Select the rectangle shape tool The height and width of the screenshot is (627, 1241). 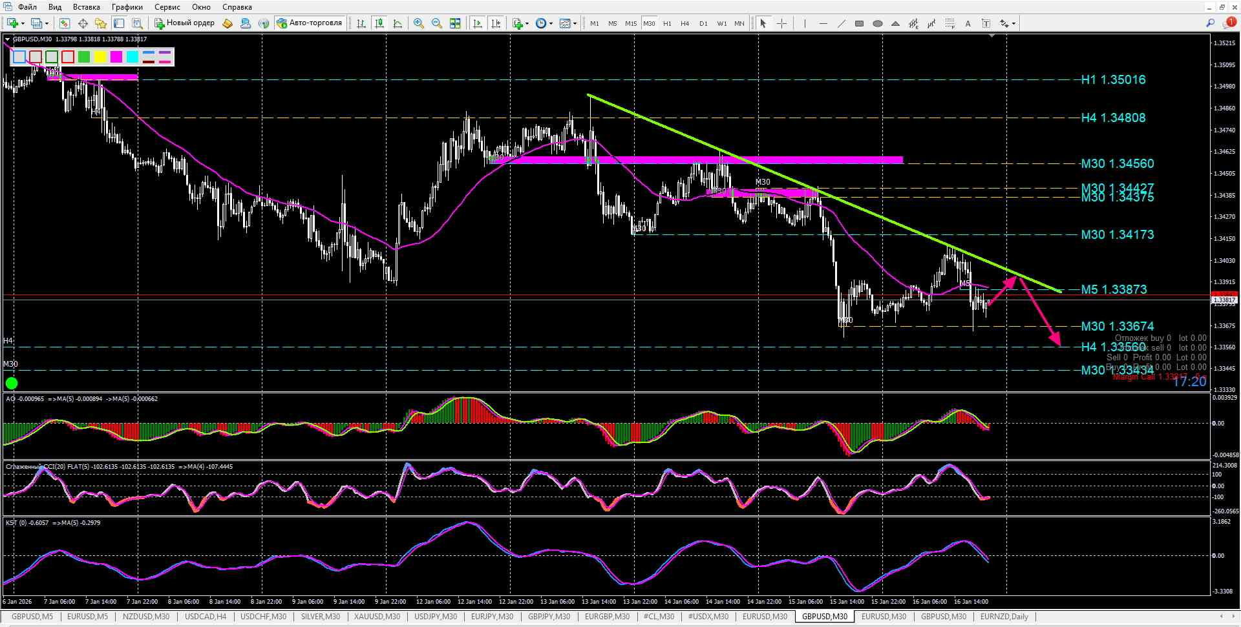pyautogui.click(x=859, y=23)
